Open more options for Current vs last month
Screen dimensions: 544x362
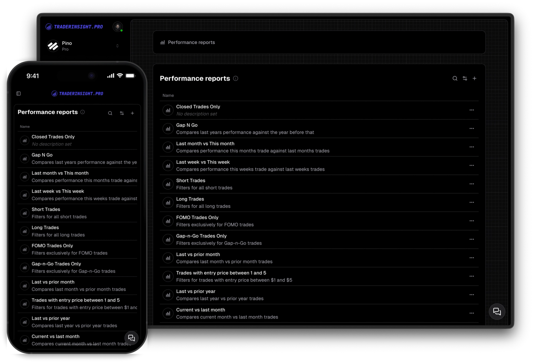coord(472,313)
